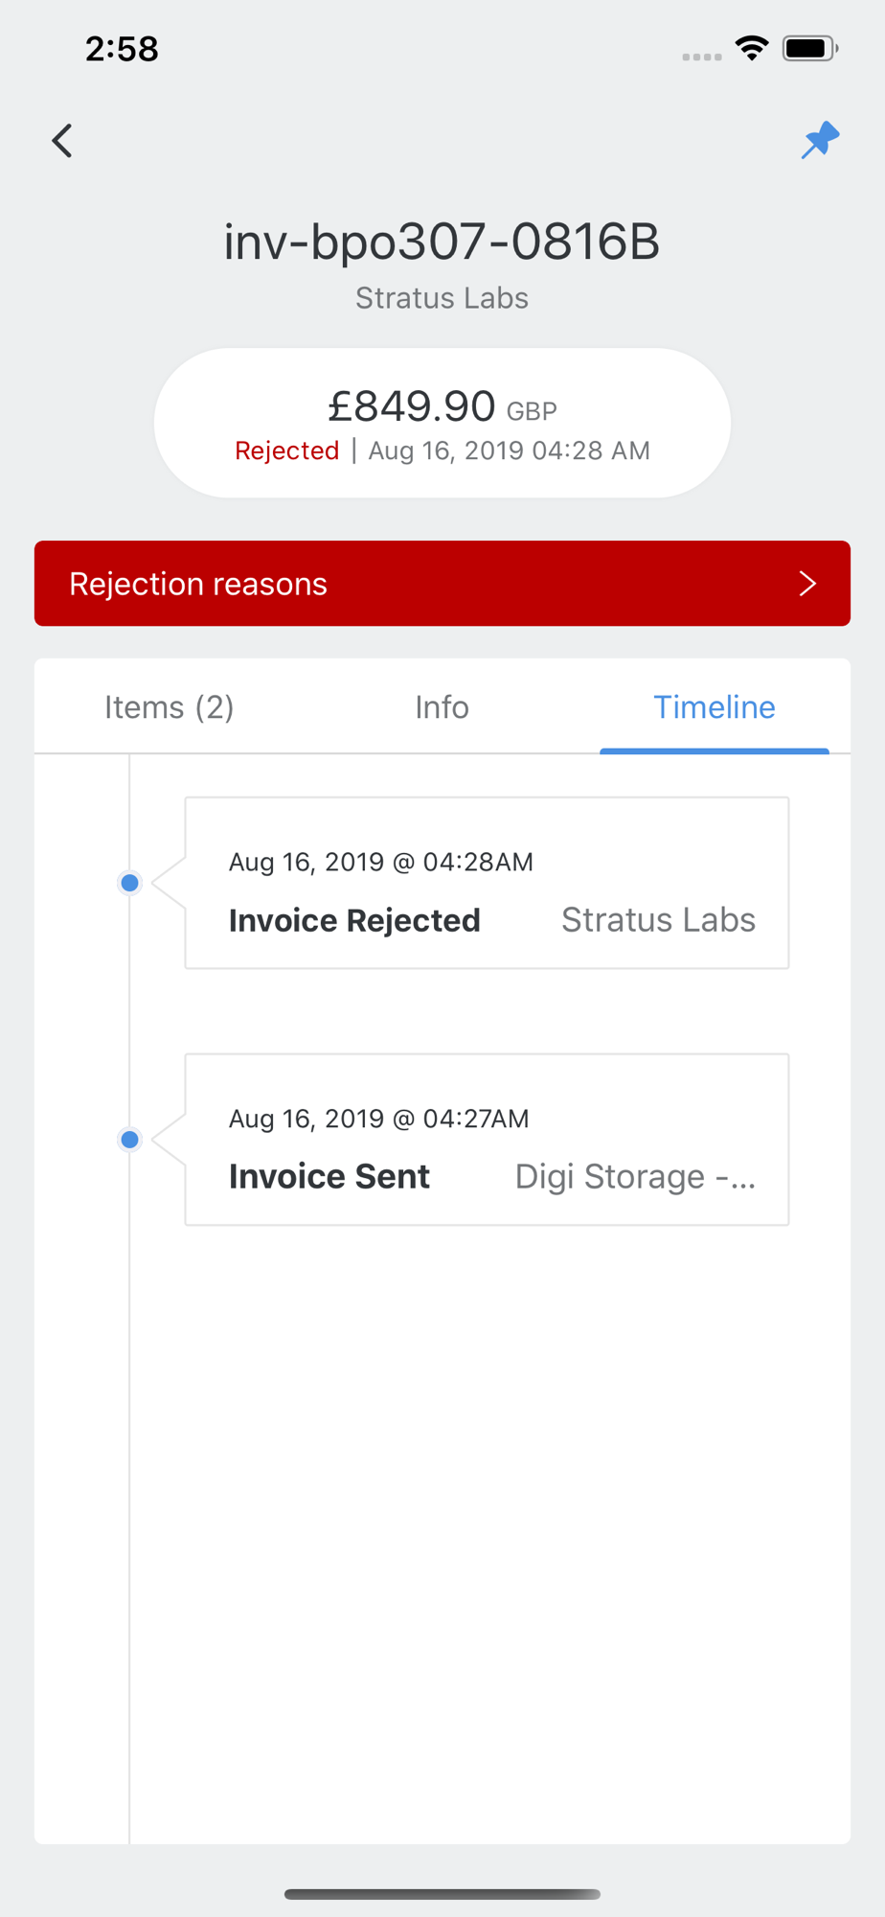The image size is (885, 1917).
Task: Tap the £849.90 GBP amount pill
Action: point(442,423)
